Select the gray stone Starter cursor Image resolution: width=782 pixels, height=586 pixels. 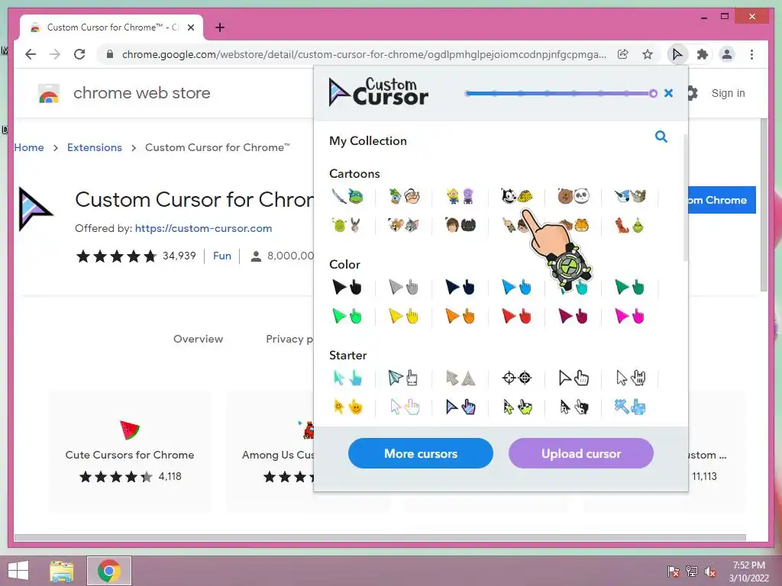[460, 378]
